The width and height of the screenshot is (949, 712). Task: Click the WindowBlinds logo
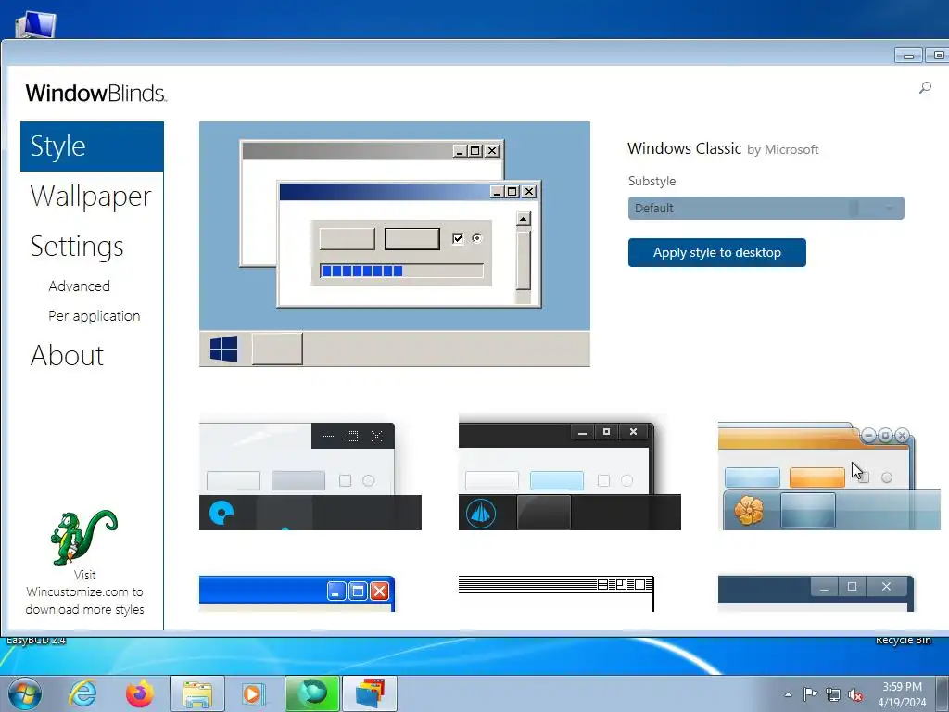tap(95, 94)
